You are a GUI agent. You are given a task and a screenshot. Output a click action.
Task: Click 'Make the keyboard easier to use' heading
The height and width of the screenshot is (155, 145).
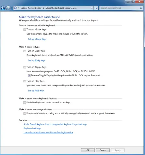click(x=39, y=17)
